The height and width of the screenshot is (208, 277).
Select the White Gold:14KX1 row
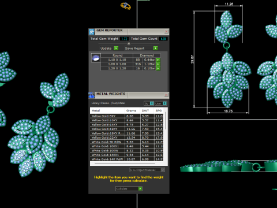pos(127,155)
